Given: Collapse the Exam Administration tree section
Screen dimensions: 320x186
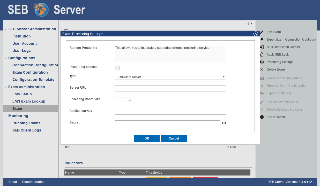Looking at the screenshot, I should coord(6,87).
